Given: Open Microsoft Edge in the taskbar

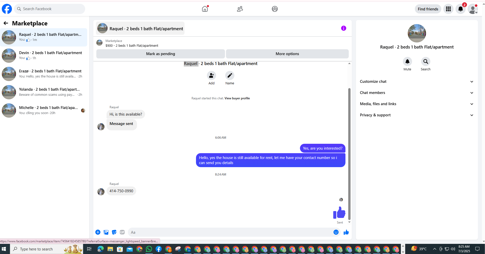Looking at the screenshot, I should tap(100, 249).
